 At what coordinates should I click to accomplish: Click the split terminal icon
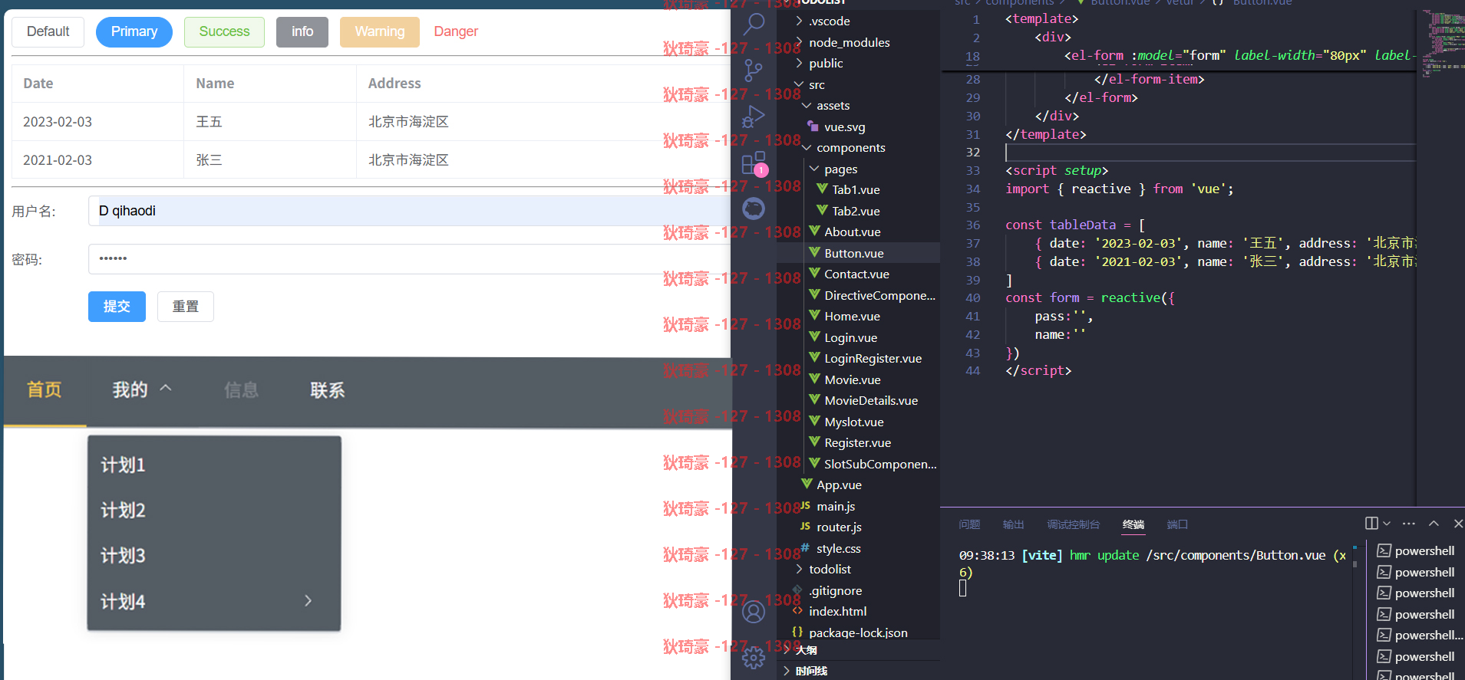click(1371, 524)
